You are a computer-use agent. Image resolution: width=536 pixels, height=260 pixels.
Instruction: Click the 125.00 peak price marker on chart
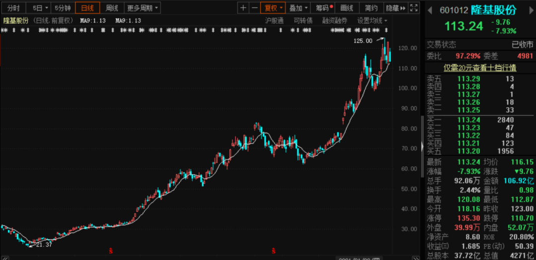tap(362, 41)
